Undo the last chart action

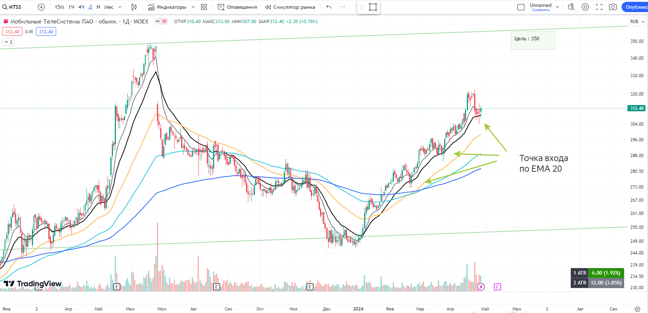pos(329,7)
